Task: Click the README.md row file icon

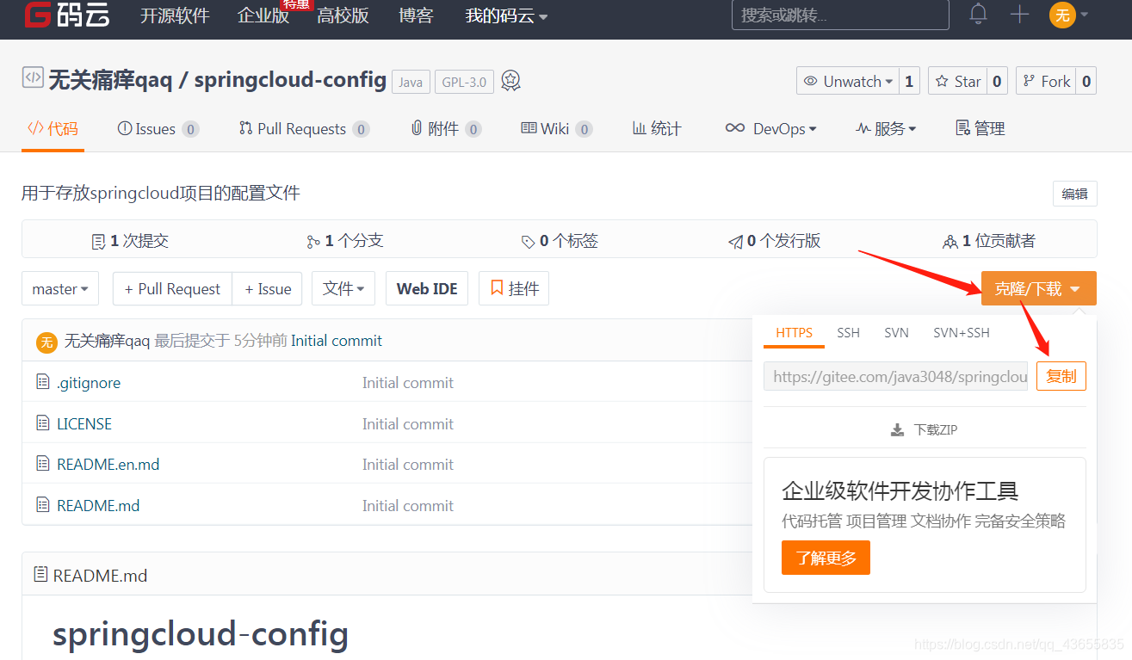Action: point(43,504)
